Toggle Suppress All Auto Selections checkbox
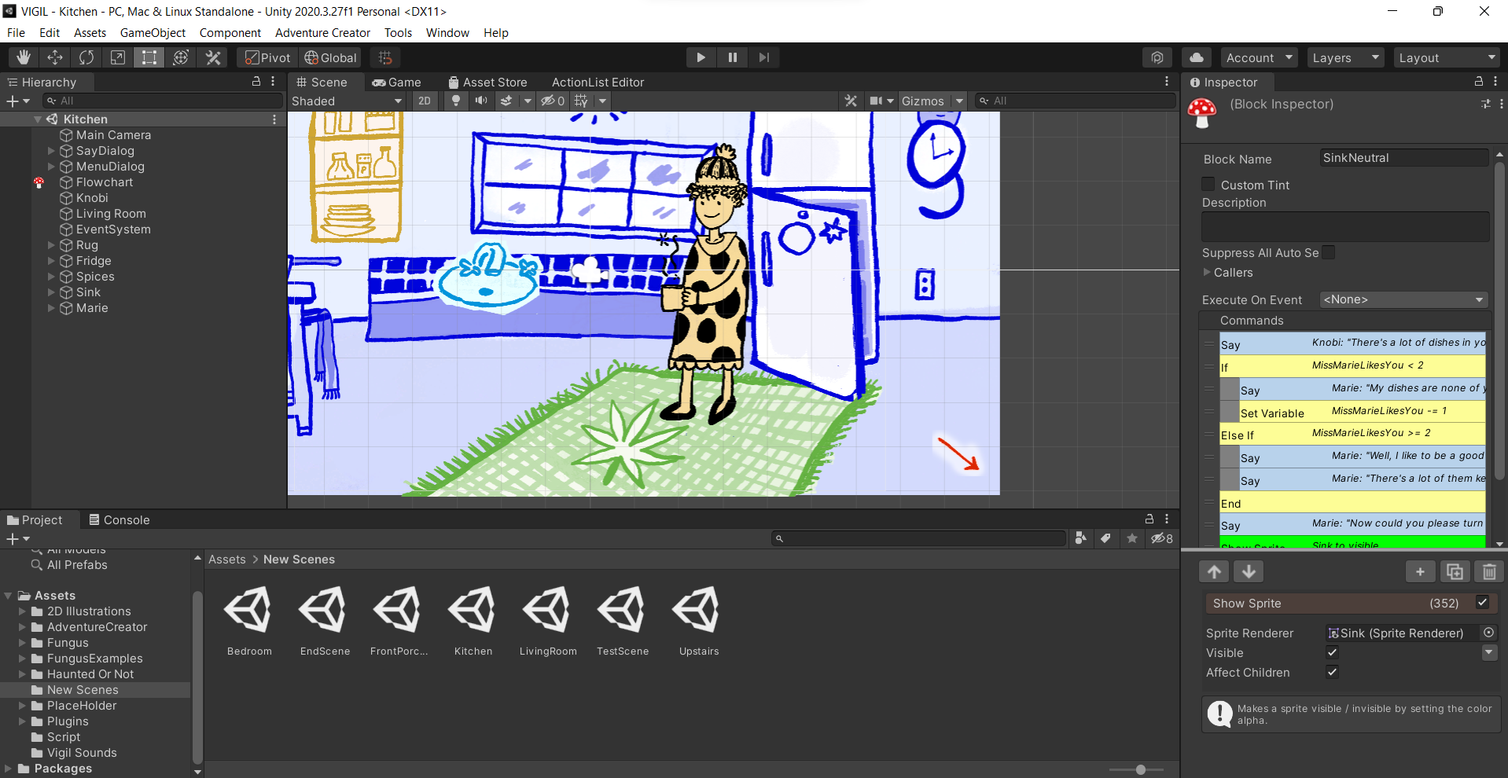The height and width of the screenshot is (778, 1508). 1329,252
